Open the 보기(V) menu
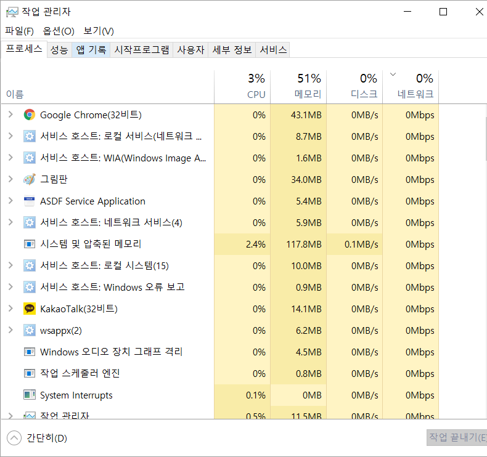The height and width of the screenshot is (457, 487). tap(99, 31)
